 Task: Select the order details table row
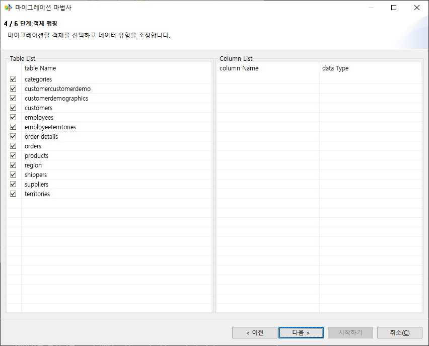(41, 137)
